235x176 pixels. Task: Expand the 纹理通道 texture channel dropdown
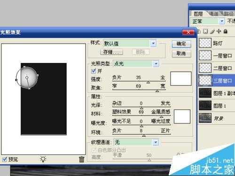[x=156, y=142]
